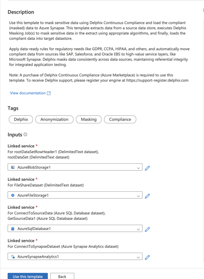Click the AzureSynapseAnalytics1 service icon
The image size is (204, 279).
pyautogui.click(x=13, y=257)
